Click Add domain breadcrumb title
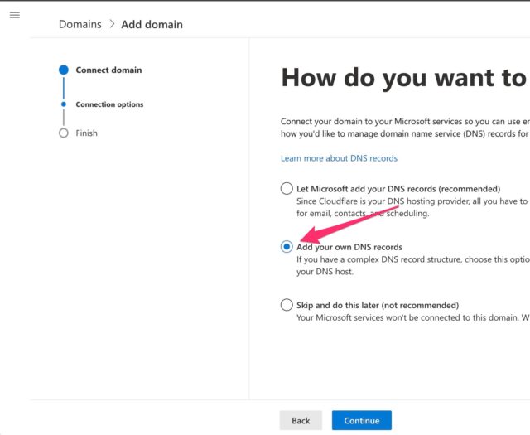This screenshot has width=530, height=435. point(152,24)
